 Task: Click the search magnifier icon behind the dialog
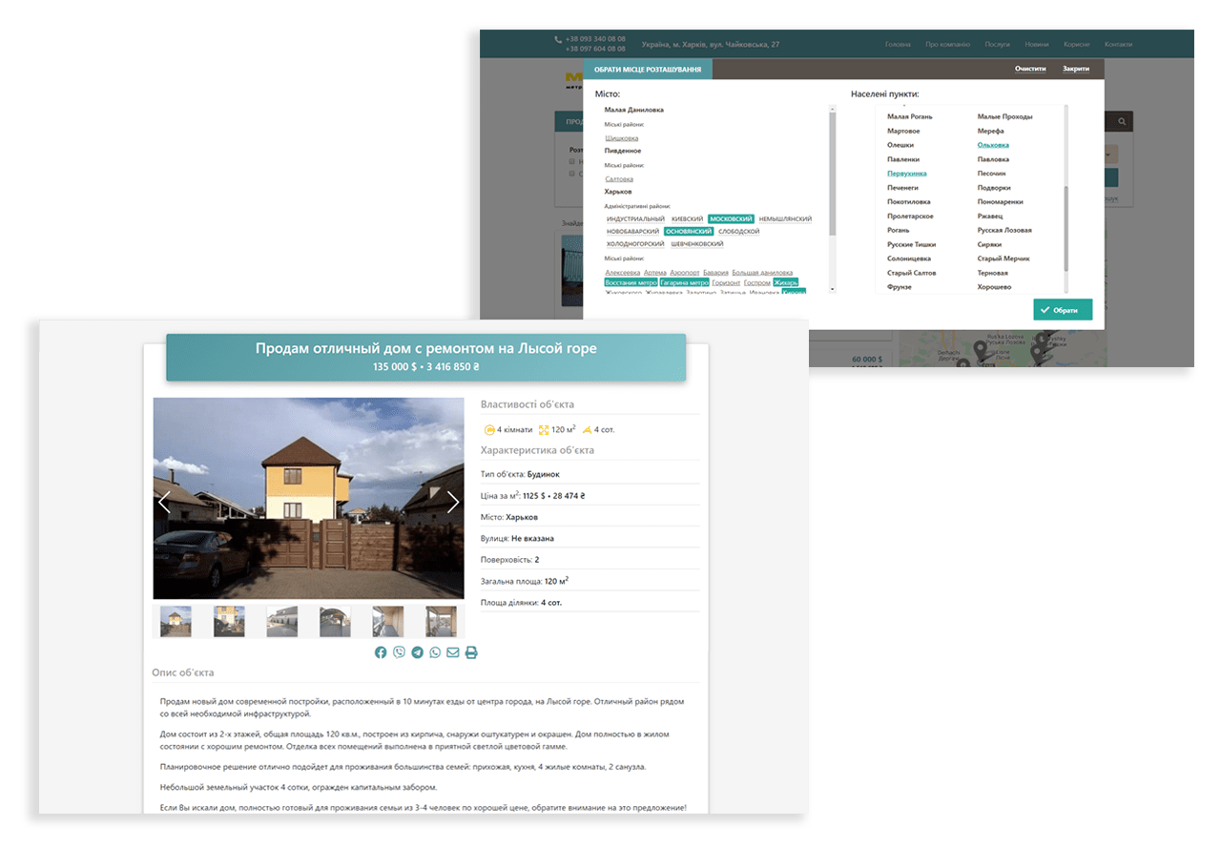click(x=1123, y=121)
